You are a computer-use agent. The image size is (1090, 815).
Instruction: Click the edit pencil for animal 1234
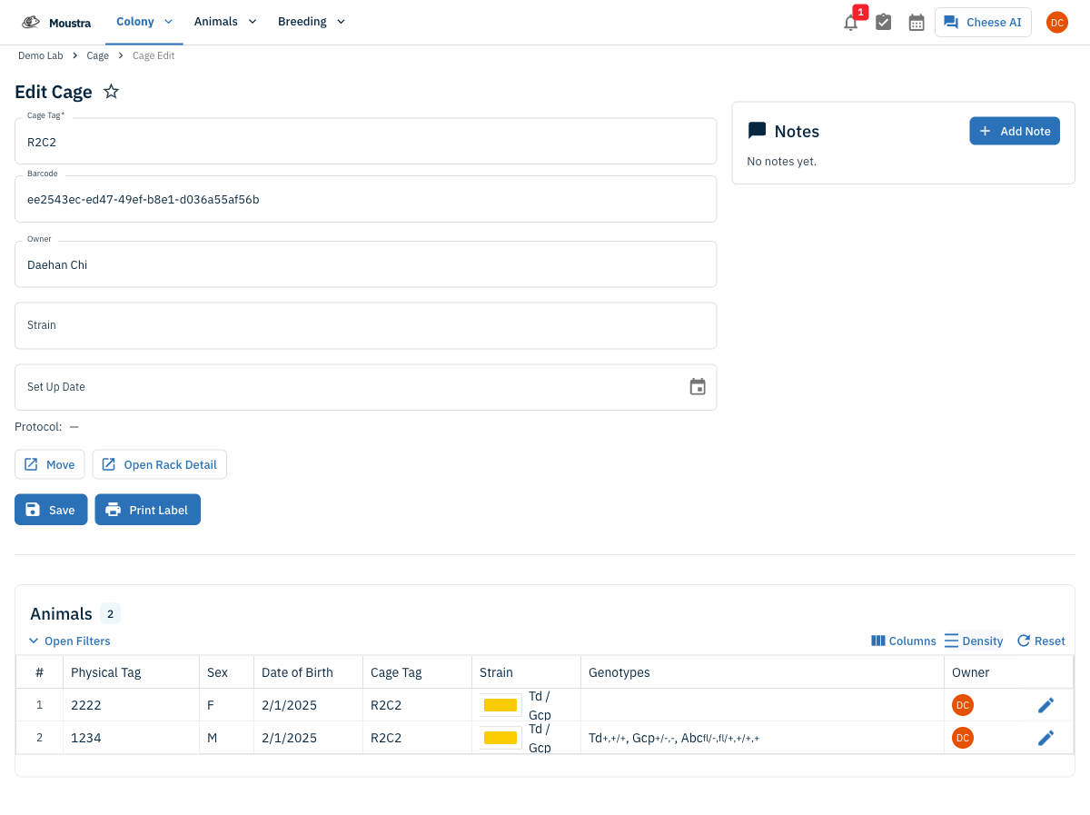(x=1046, y=738)
